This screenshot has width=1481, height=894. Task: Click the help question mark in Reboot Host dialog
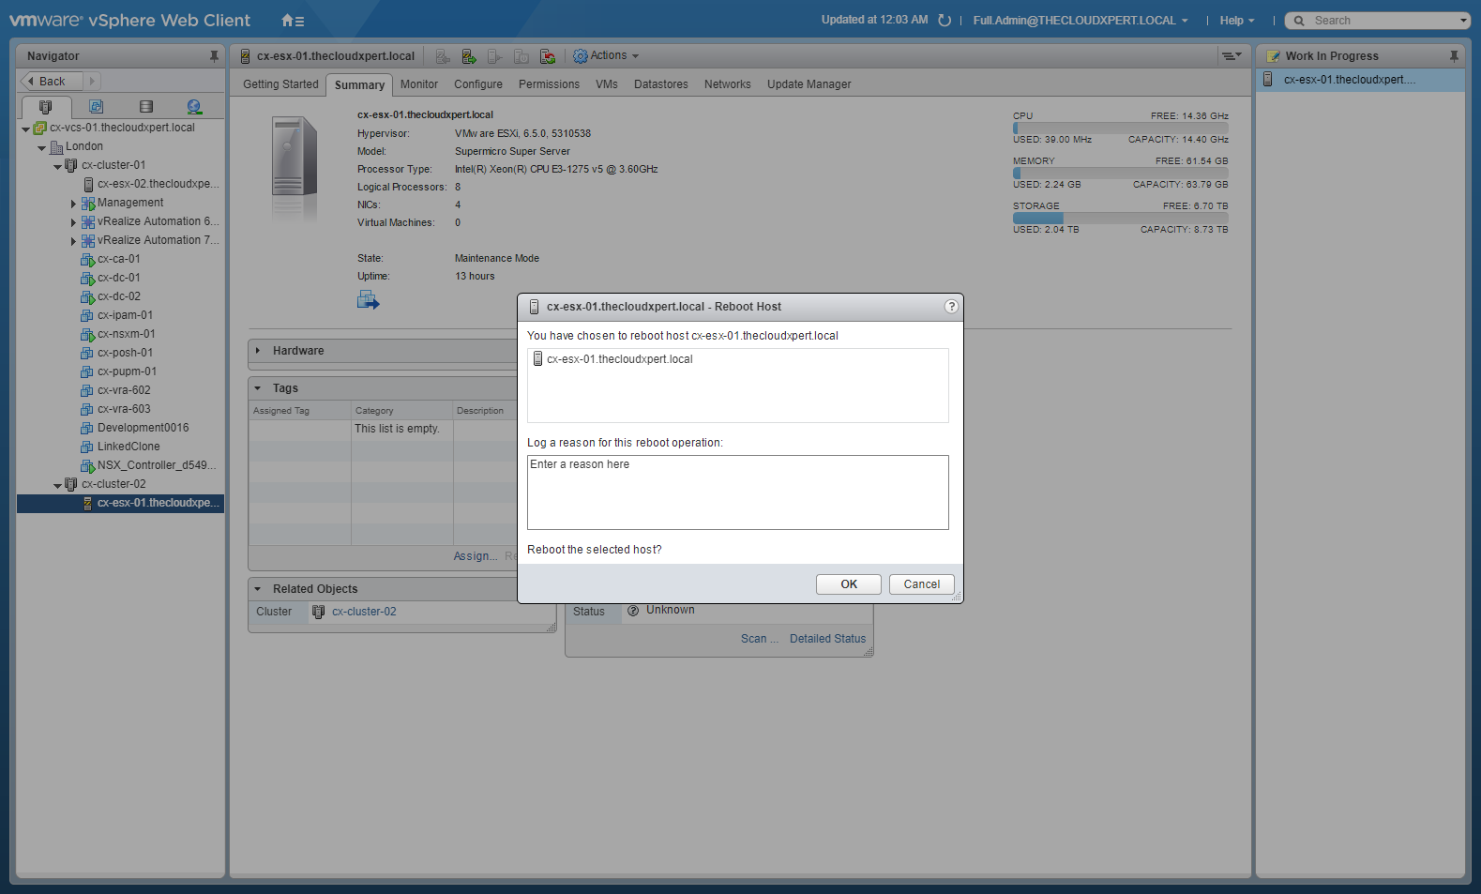(x=951, y=307)
